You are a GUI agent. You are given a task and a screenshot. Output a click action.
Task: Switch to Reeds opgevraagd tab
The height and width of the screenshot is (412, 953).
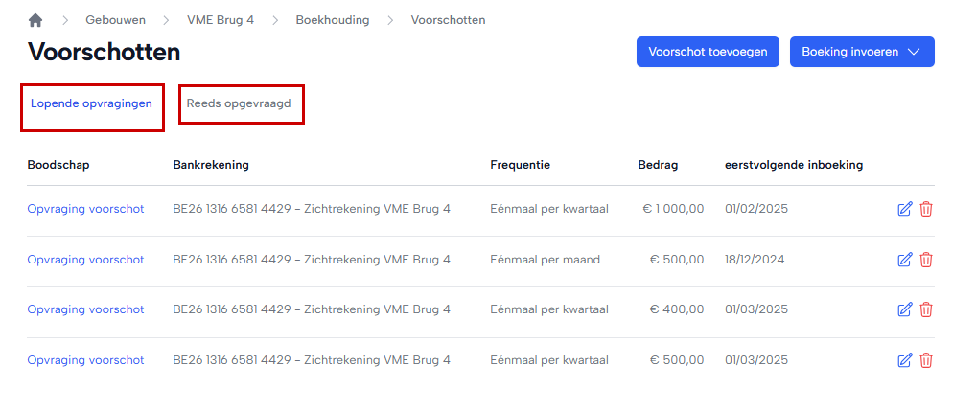point(241,103)
